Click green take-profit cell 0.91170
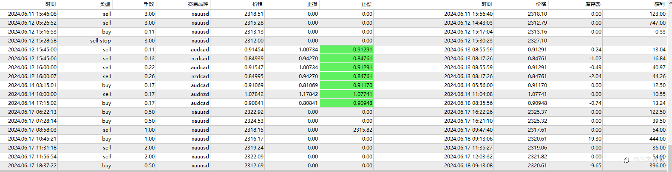Viewport: 672px width, 172px height. (346, 85)
